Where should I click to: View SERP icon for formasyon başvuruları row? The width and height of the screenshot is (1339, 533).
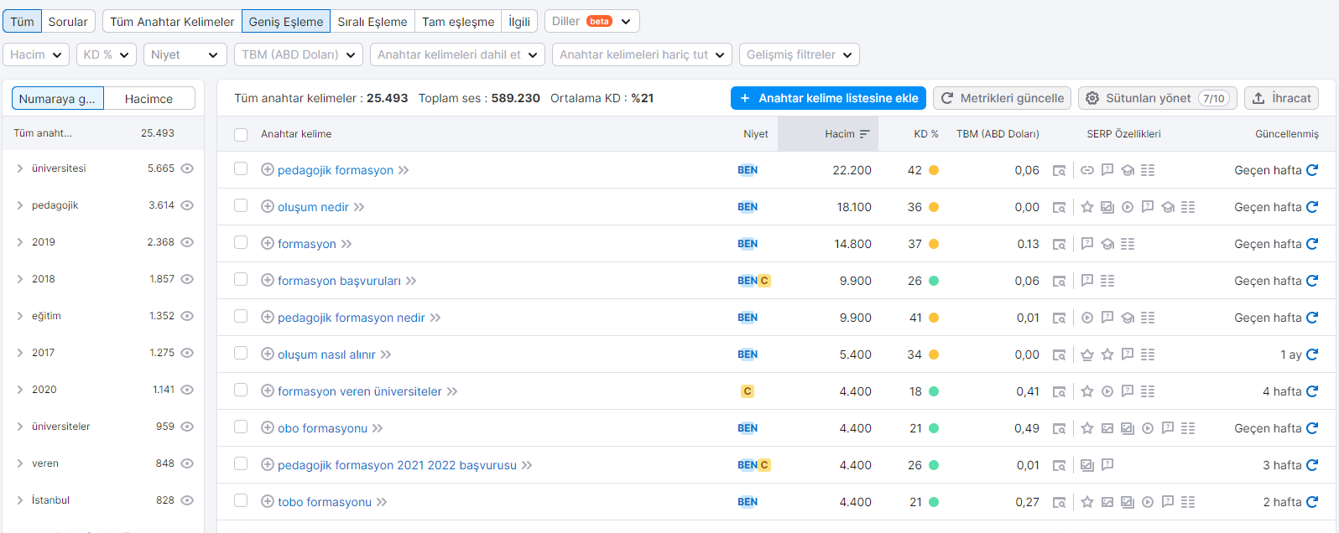(1060, 282)
